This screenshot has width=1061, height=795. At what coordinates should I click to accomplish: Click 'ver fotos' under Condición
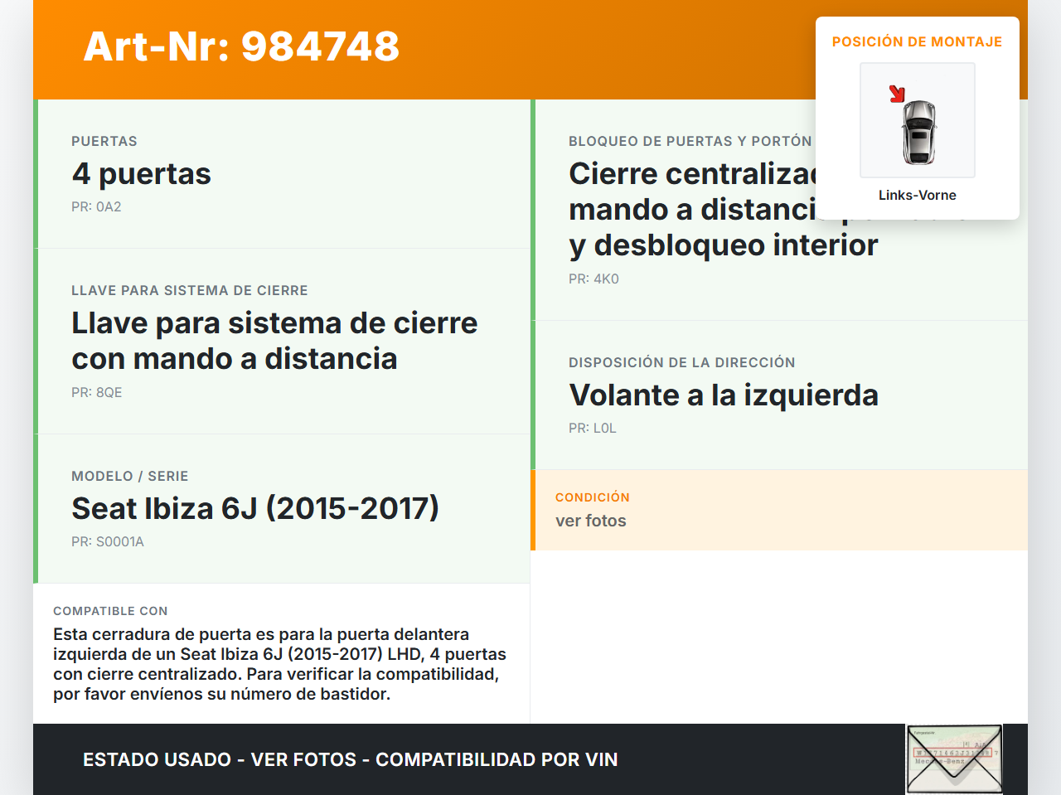[x=591, y=521]
